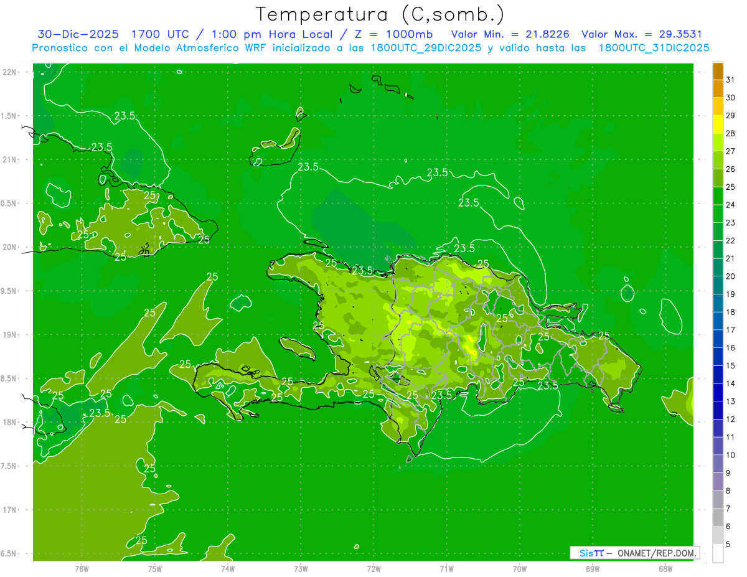This screenshot has width=747, height=577.
Task: Click the dark orange legend swatch above 31
Action: (x=718, y=71)
